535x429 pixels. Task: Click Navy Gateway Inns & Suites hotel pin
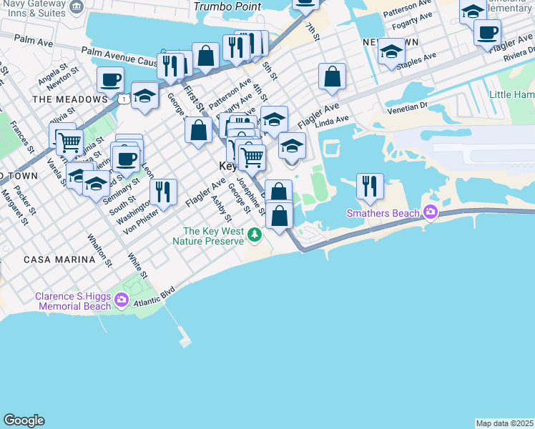coord(77,7)
